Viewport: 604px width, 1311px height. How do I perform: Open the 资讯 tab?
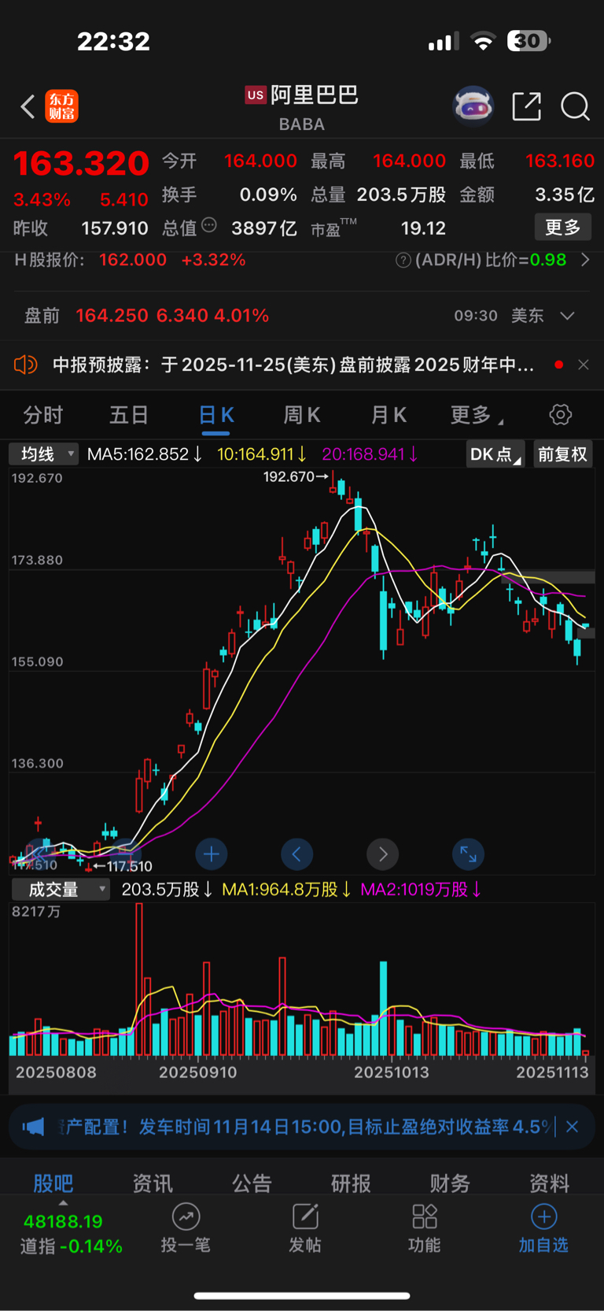152,1182
